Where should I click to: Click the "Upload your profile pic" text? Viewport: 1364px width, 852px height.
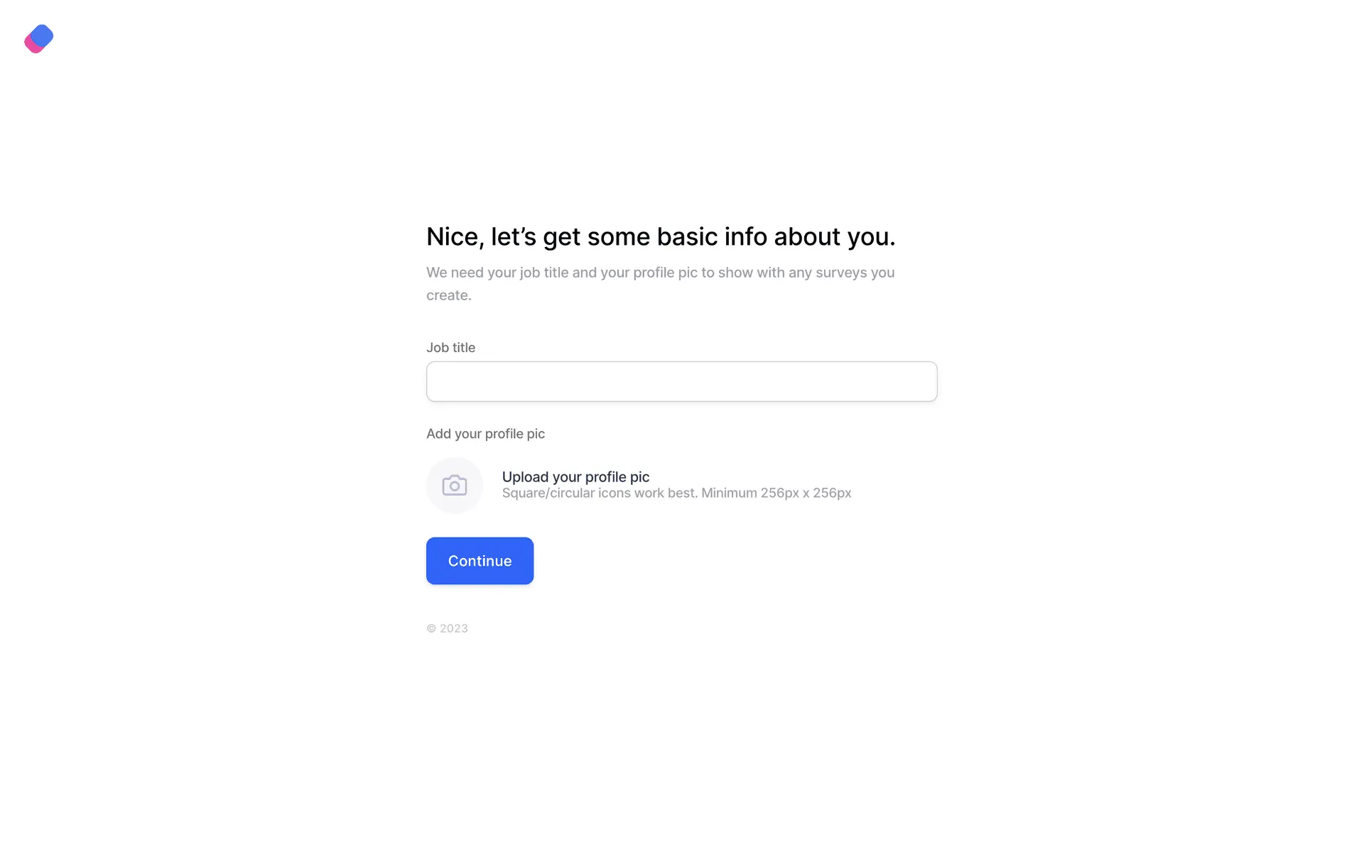575,477
